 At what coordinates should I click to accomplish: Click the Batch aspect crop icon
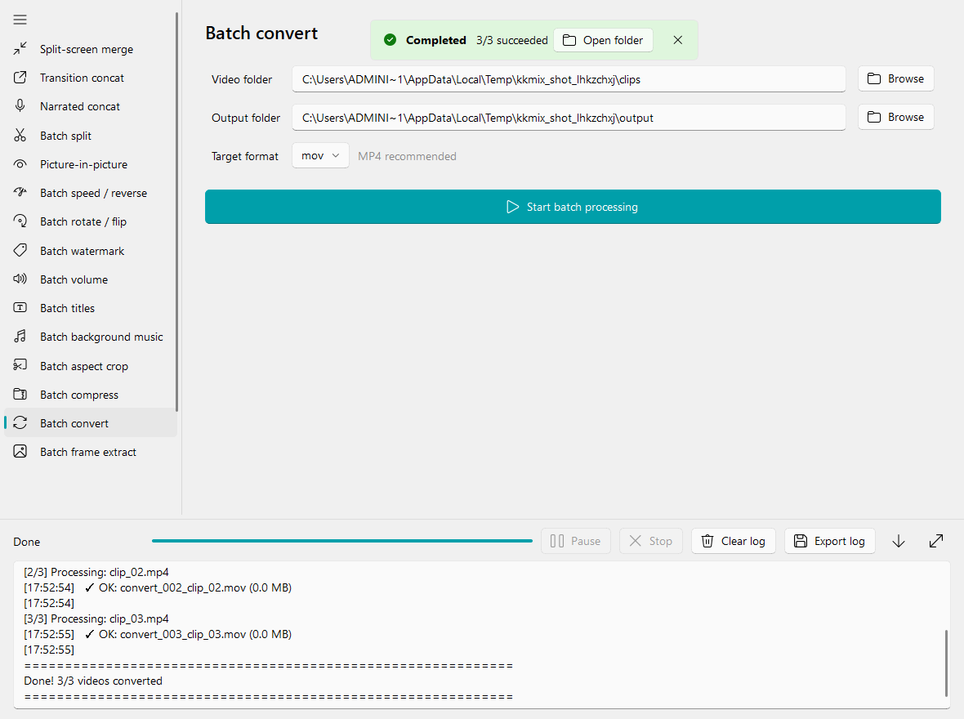20,365
